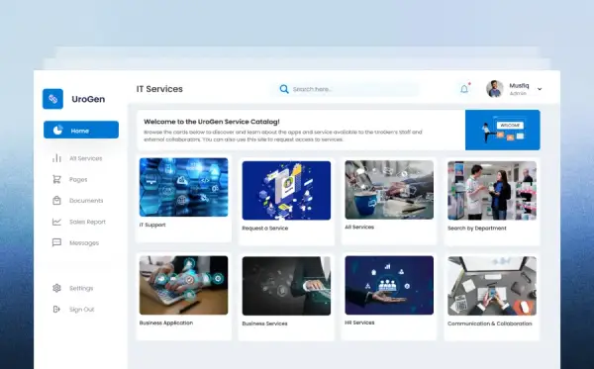This screenshot has width=594, height=369.
Task: Click the Request a Service label
Action: (x=265, y=229)
